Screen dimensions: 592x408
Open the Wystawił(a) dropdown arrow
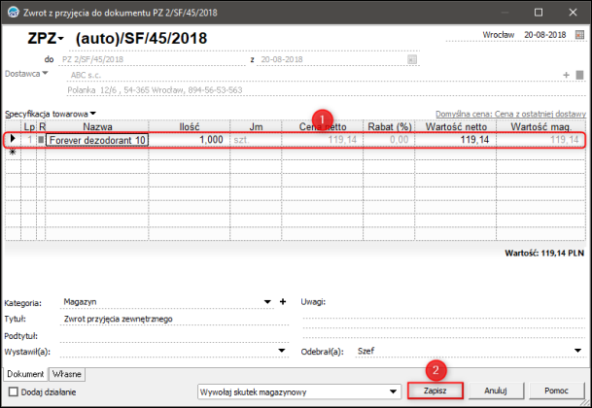point(282,351)
